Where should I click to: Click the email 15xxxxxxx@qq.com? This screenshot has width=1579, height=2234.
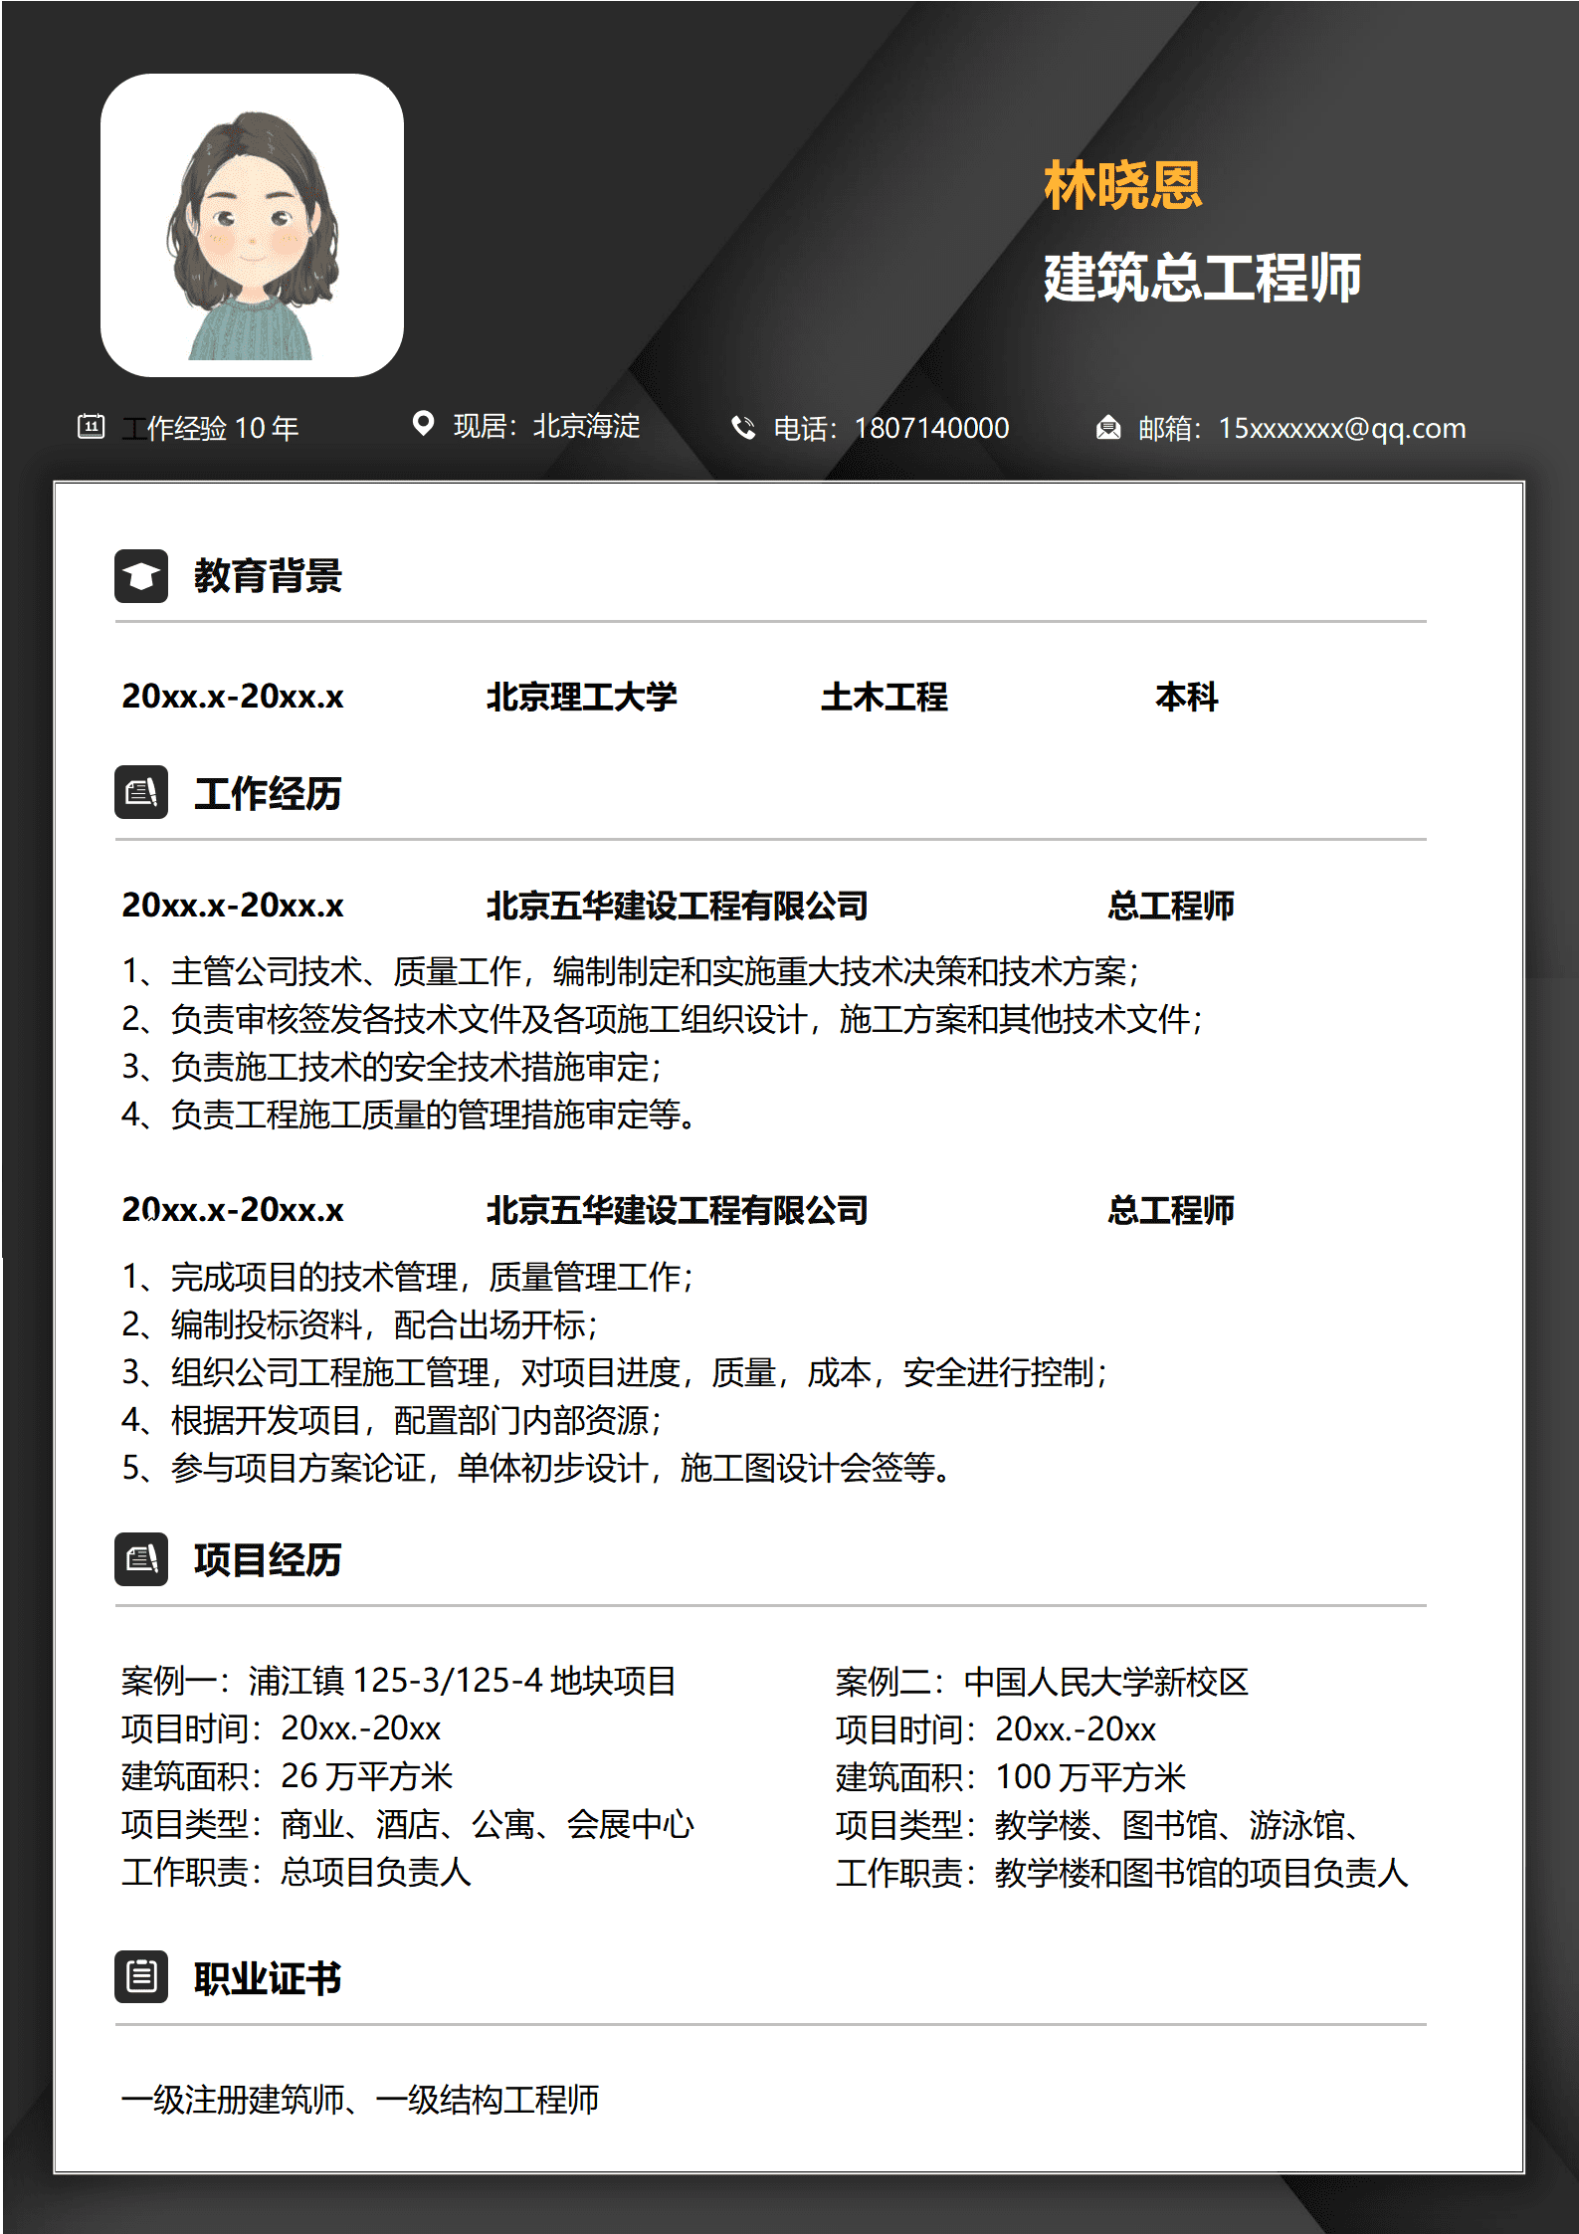coord(1342,429)
